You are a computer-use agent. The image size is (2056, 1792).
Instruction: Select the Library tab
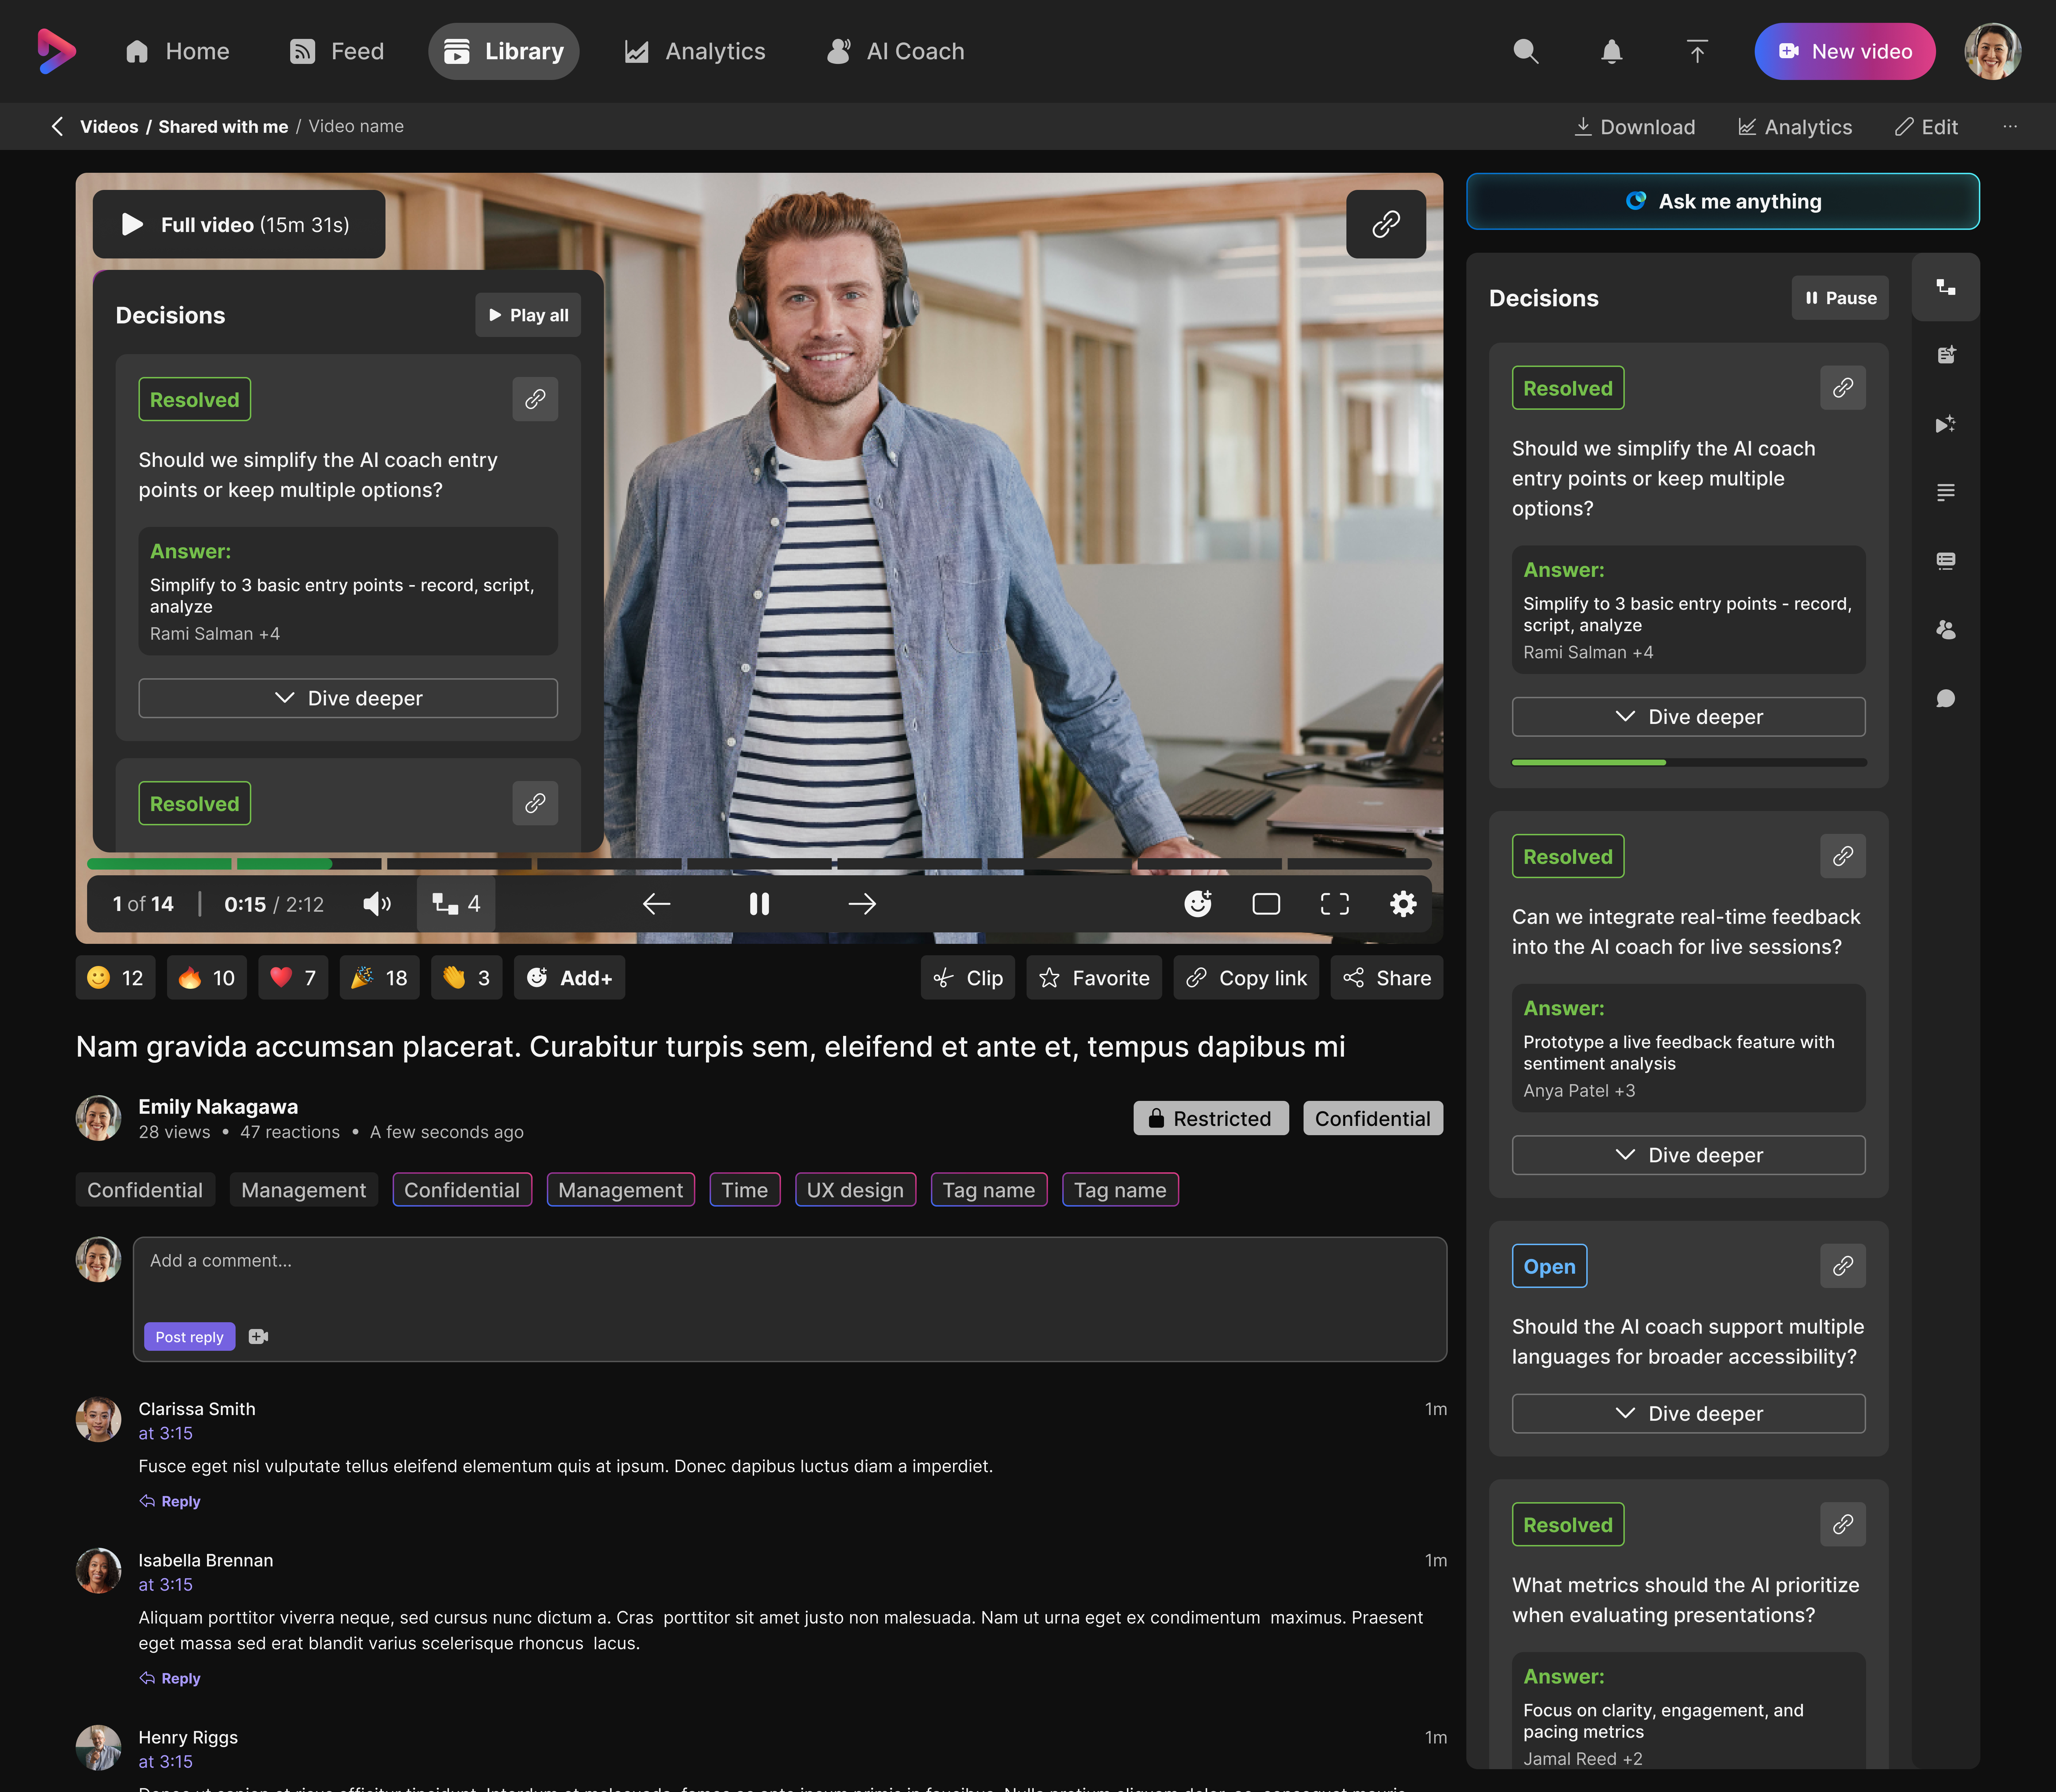[x=504, y=51]
